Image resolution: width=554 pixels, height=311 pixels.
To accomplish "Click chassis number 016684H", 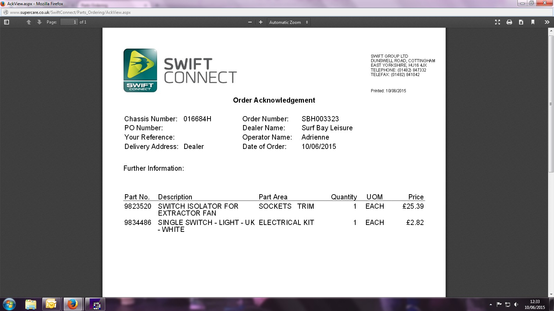I will click(197, 119).
